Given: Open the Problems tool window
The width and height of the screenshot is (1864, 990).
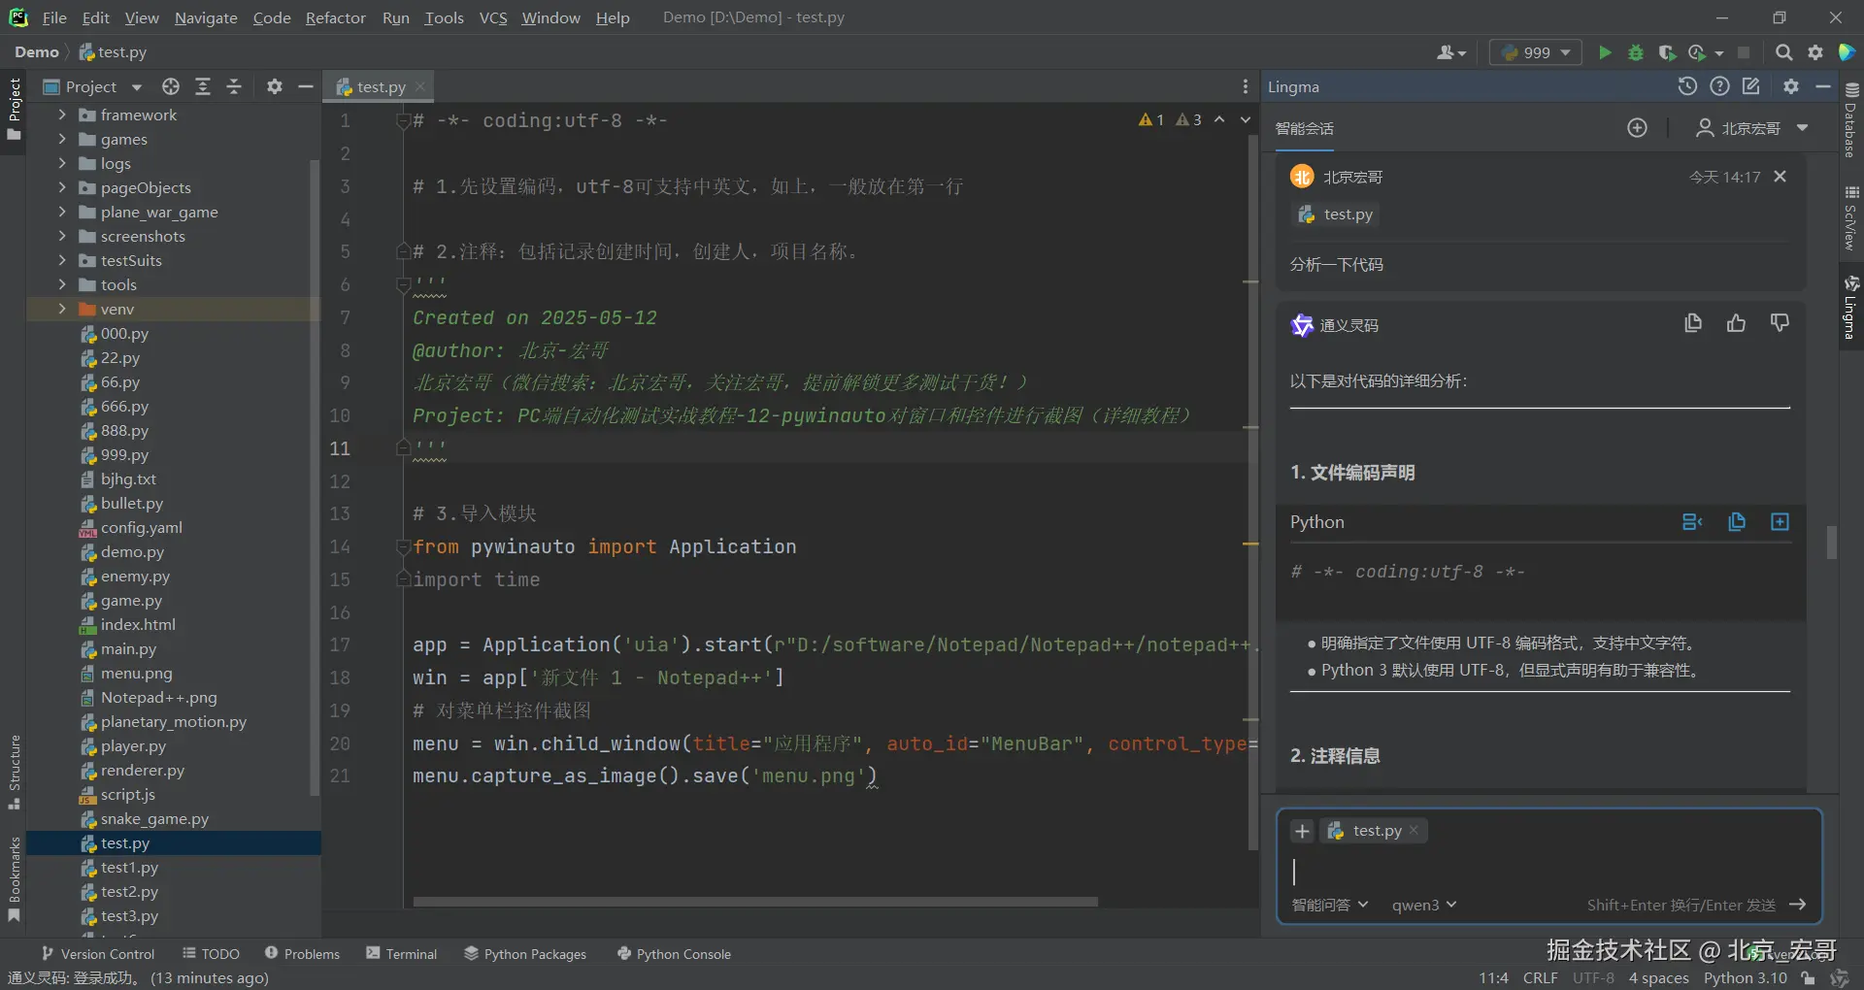Looking at the screenshot, I should (x=302, y=954).
